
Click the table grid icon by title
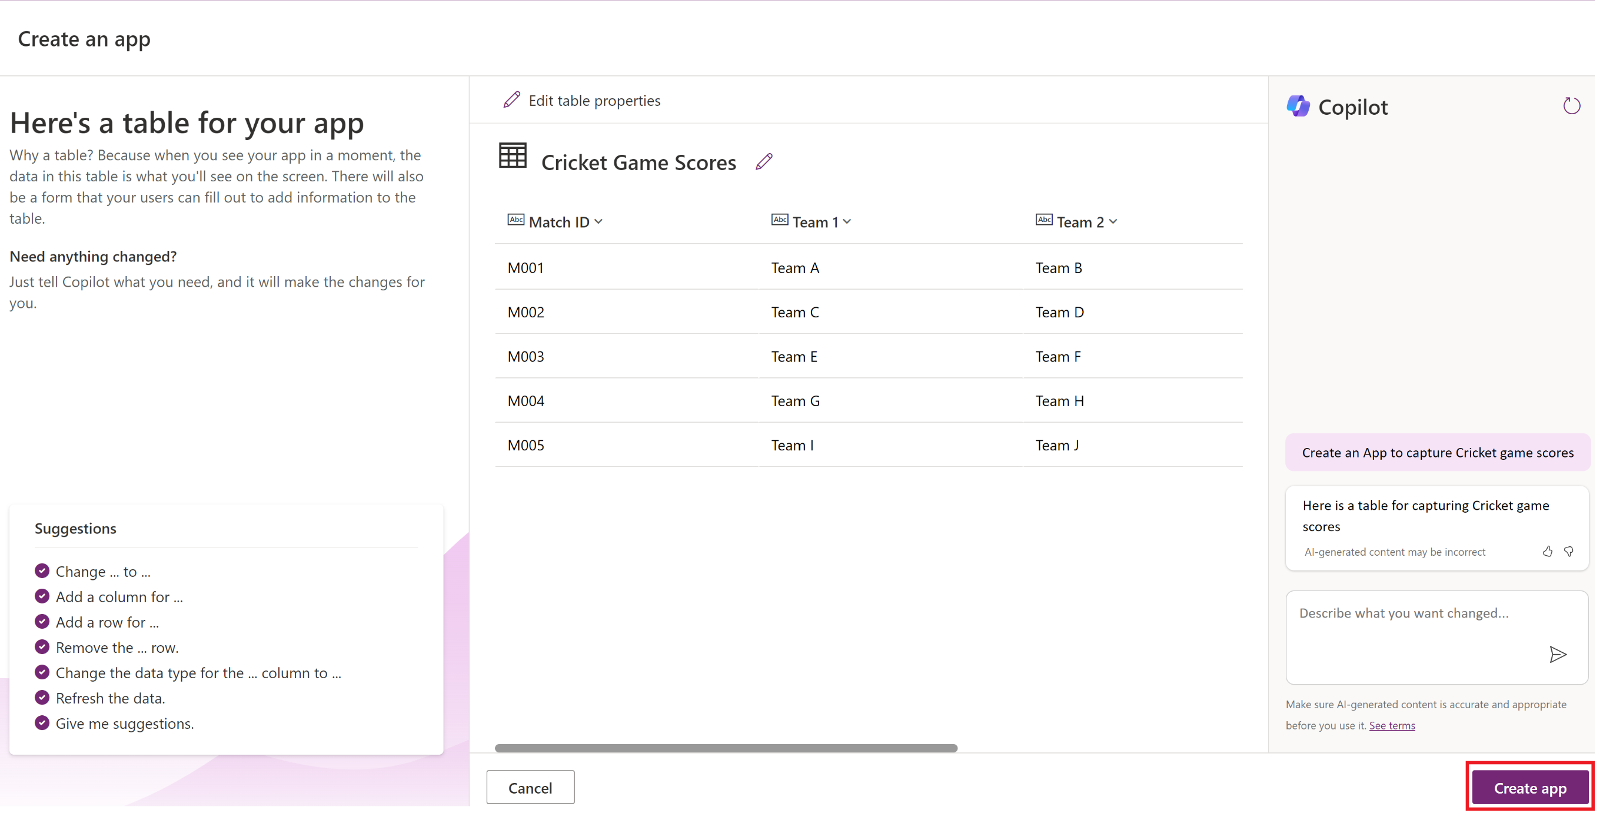click(x=513, y=156)
